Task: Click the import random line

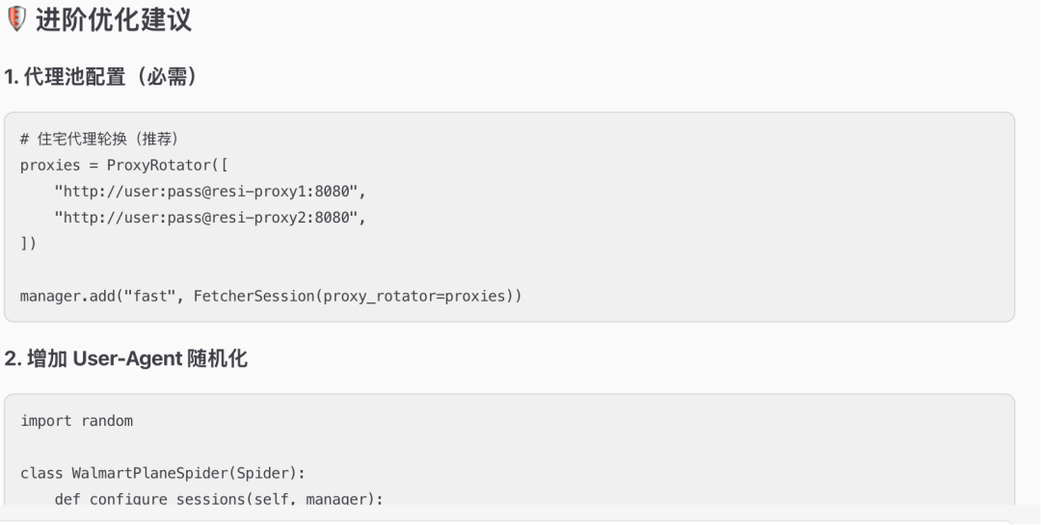Action: coord(76,421)
